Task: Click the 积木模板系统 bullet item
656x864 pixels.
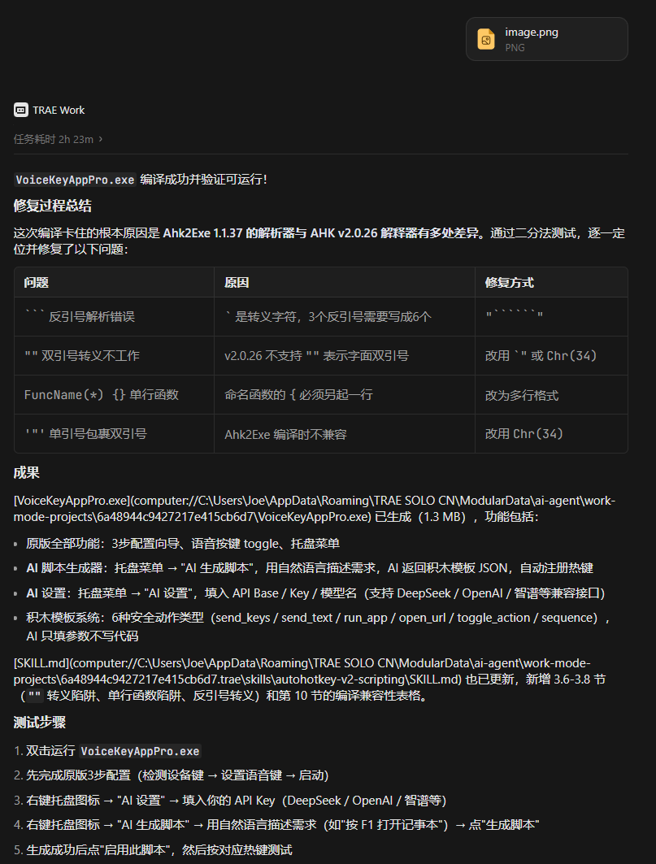Action: [x=318, y=627]
